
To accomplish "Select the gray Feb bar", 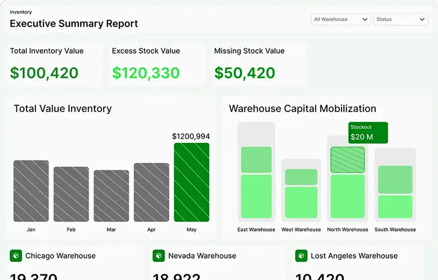I will [x=71, y=194].
